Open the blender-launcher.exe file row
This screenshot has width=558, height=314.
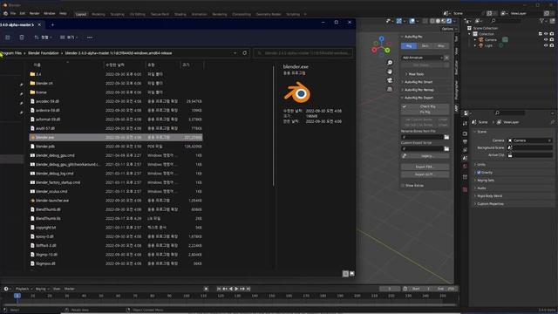tap(116, 201)
